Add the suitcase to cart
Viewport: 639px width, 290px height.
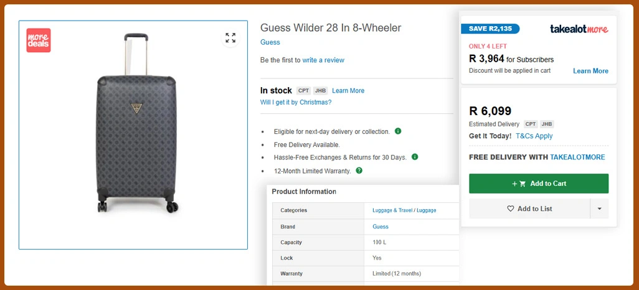point(539,184)
